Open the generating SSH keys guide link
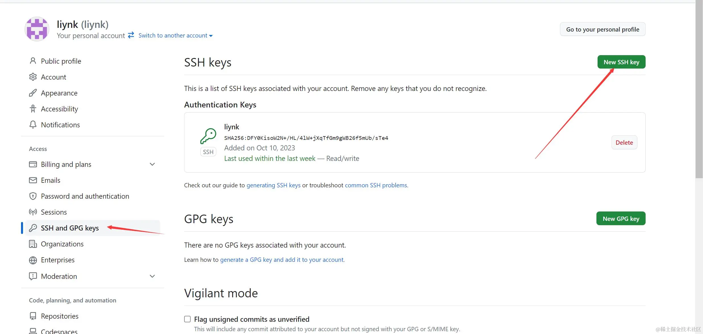This screenshot has width=703, height=334. 273,185
